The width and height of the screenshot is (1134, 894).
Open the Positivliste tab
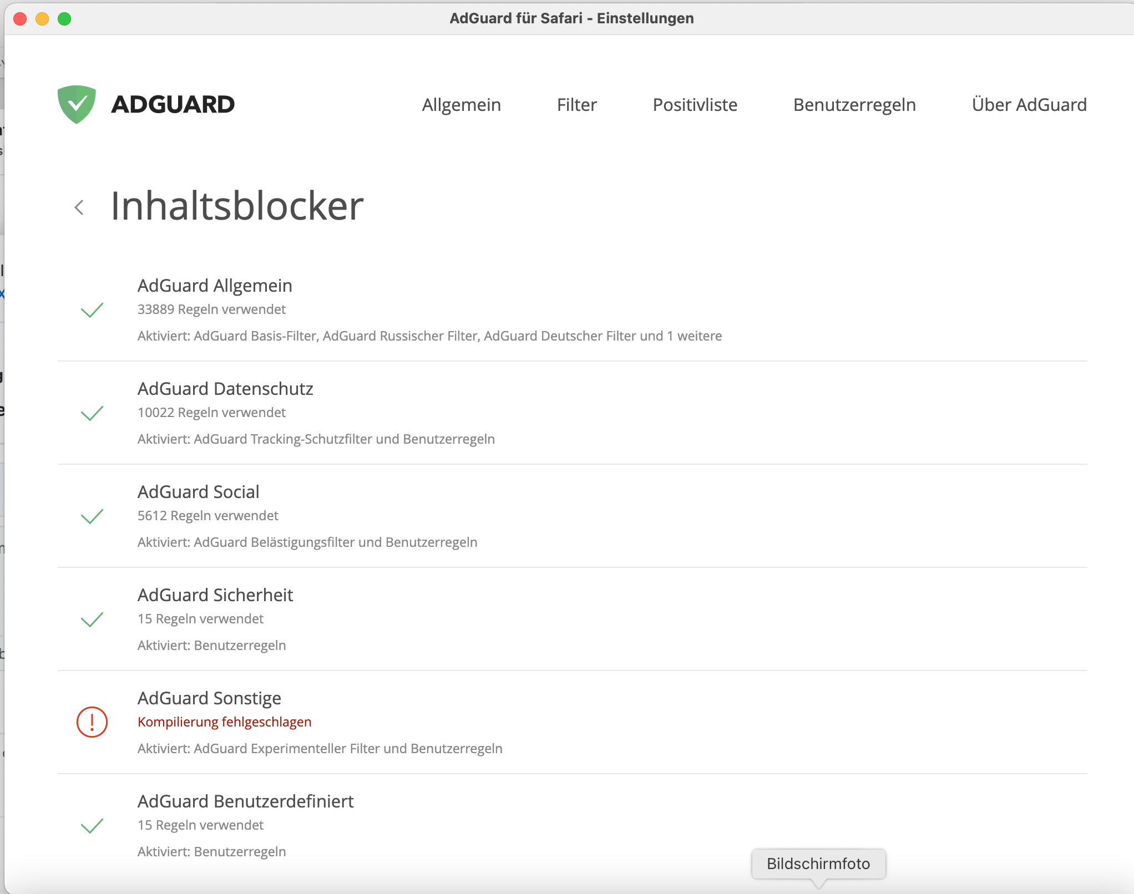click(695, 105)
